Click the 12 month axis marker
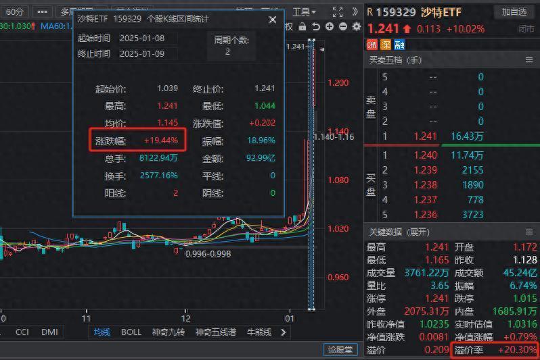Screen dimensions: 540x360 [185, 318]
